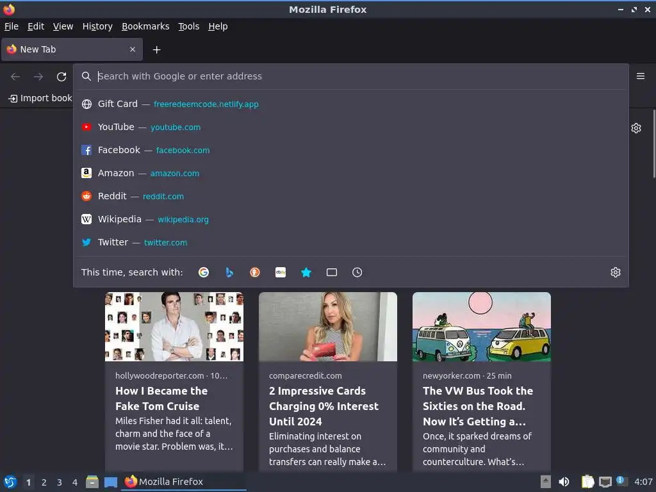Focus the address bar search field

pyautogui.click(x=350, y=76)
